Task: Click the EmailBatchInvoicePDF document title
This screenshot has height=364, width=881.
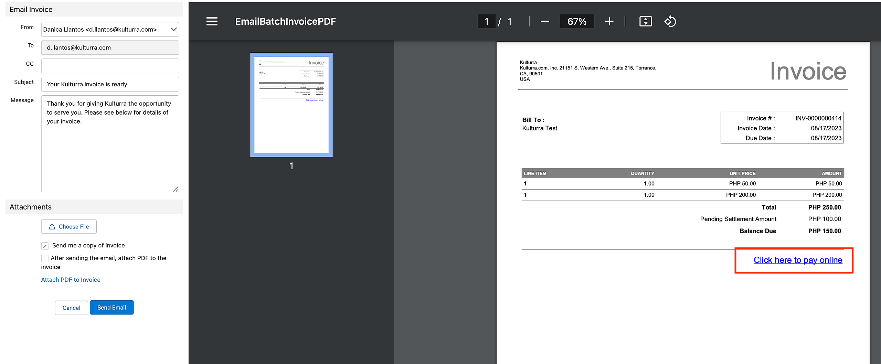Action: pyautogui.click(x=285, y=21)
